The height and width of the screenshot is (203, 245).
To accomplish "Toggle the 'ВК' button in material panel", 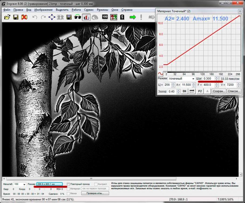I will click(x=185, y=91).
